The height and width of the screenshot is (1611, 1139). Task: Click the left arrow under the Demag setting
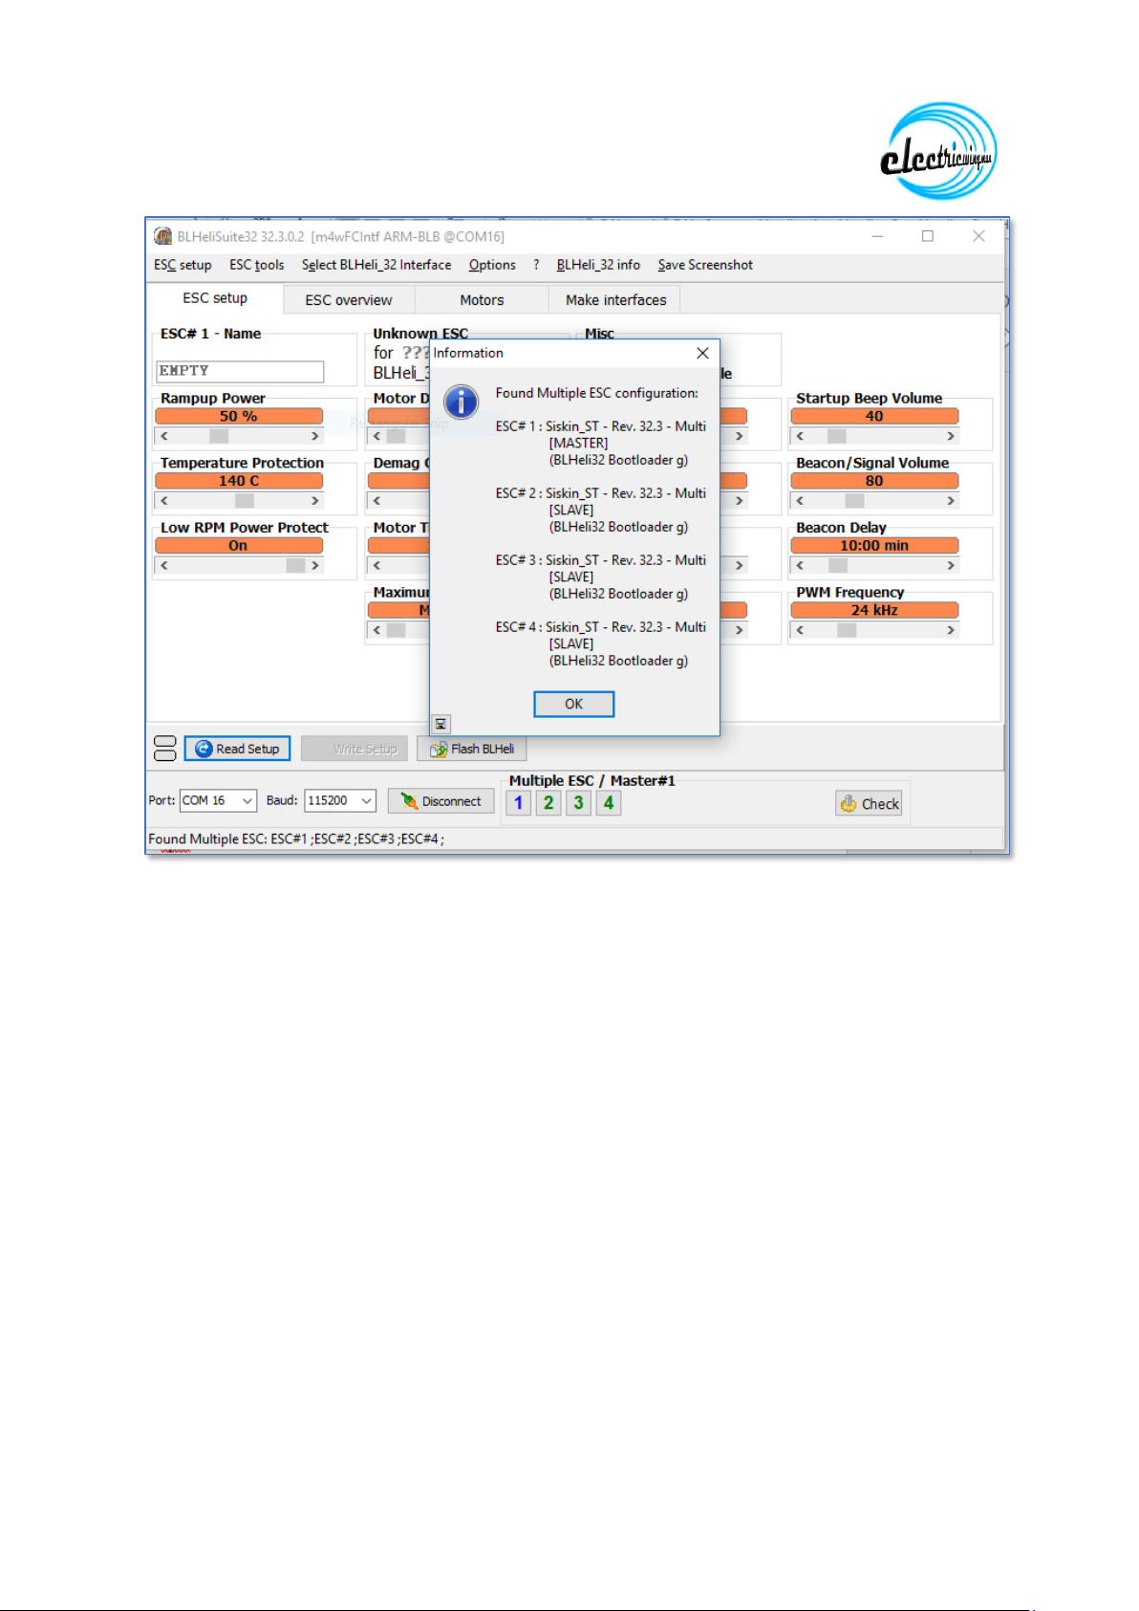tap(376, 500)
